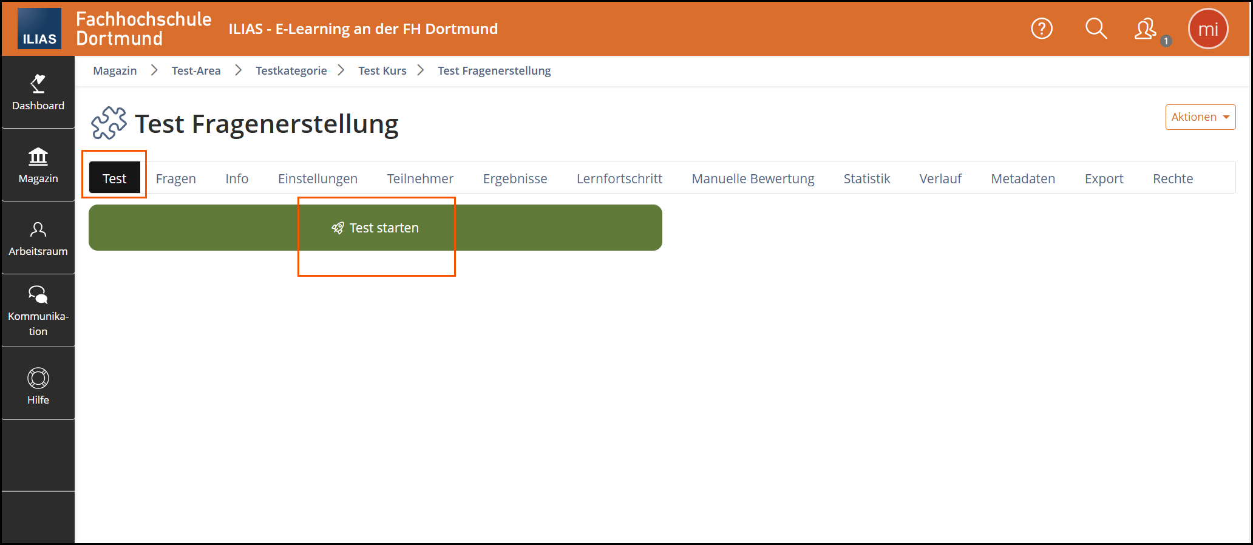Navigate to Test Kurs breadcrumb

[382, 70]
